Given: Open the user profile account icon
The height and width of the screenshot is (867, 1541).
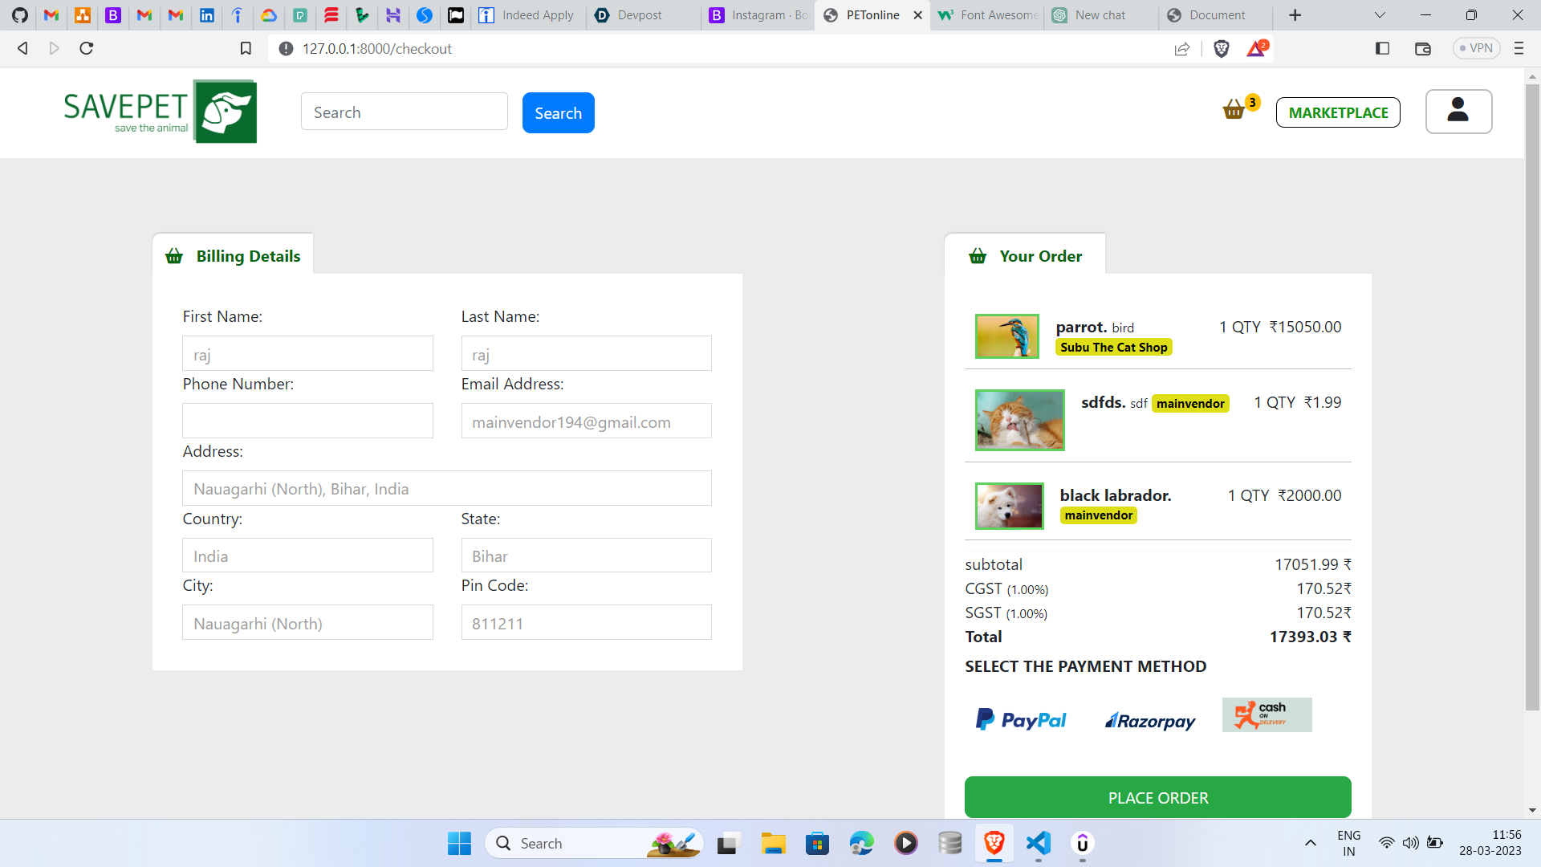Looking at the screenshot, I should coord(1458,112).
